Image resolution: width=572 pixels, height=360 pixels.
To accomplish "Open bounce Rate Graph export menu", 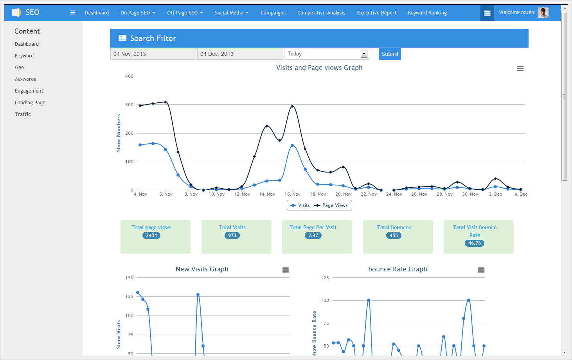I will click(x=481, y=270).
